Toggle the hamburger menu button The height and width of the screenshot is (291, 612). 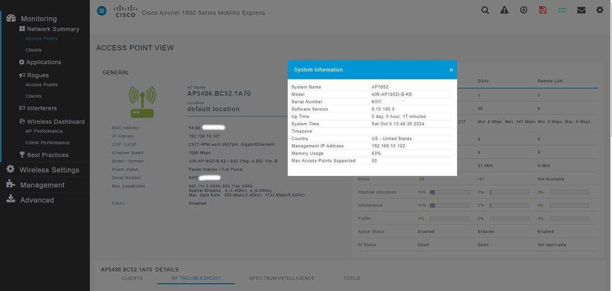click(102, 11)
